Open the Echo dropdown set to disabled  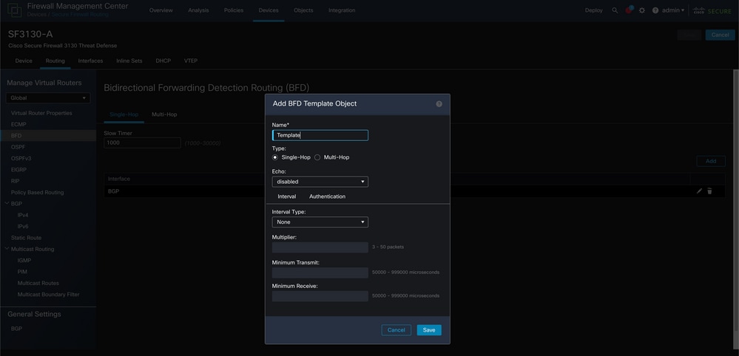click(x=320, y=182)
